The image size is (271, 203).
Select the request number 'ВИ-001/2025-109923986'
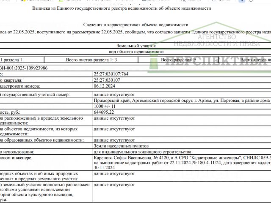24,68
